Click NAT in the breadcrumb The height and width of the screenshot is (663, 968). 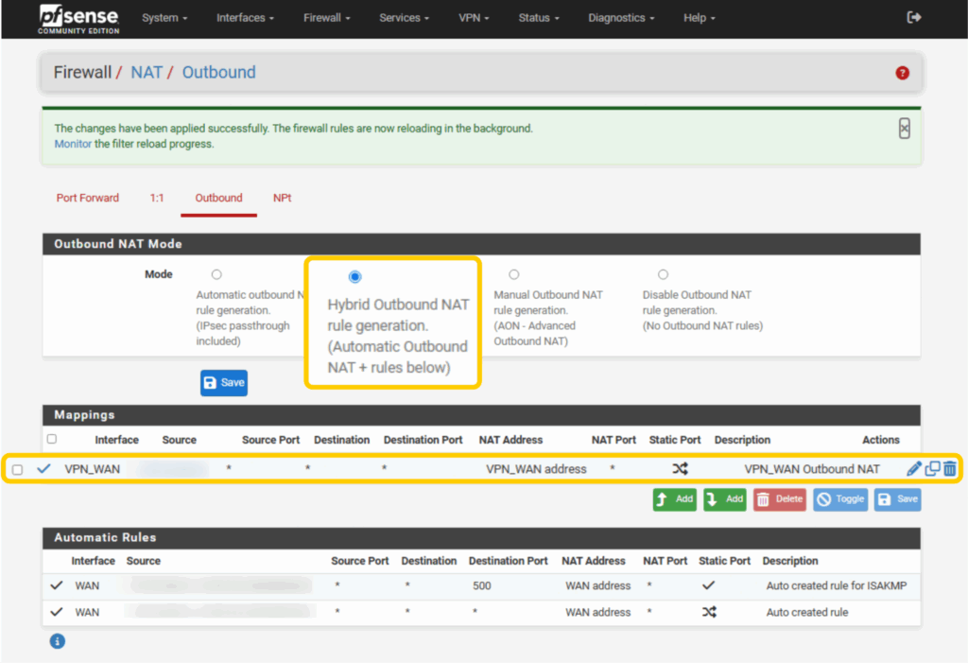tap(147, 72)
